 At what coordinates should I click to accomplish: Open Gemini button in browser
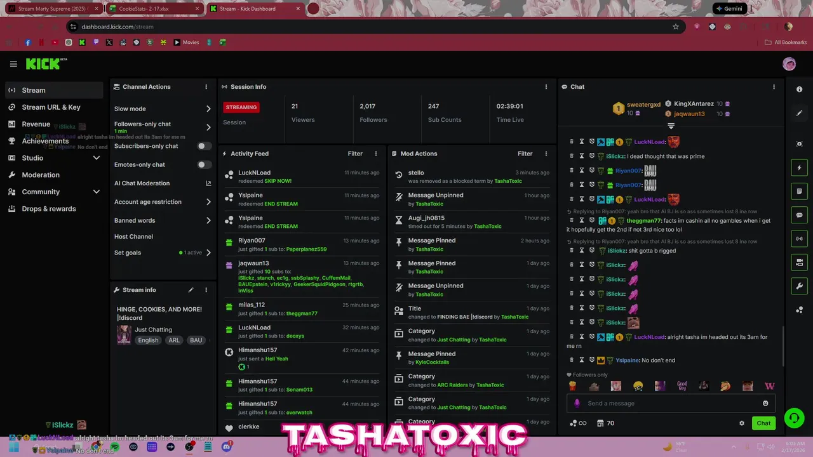729,9
